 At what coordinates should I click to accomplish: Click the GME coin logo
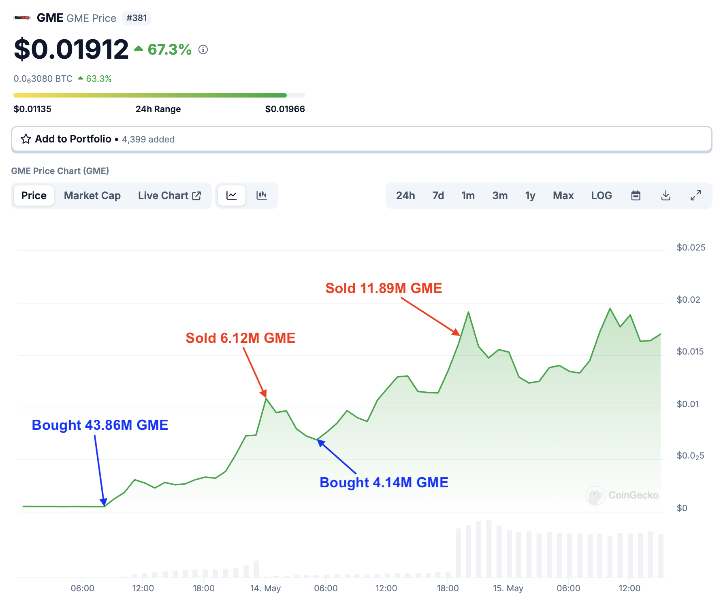pos(21,17)
